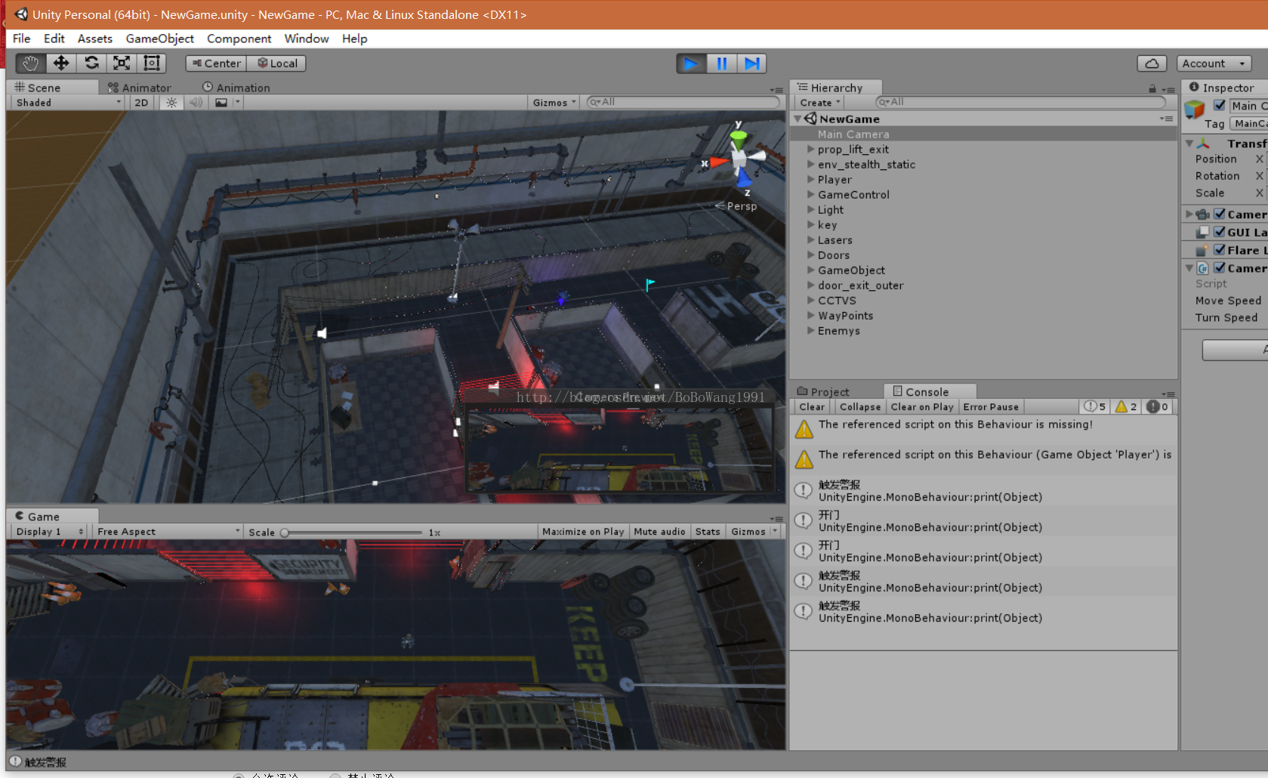Click the Play button
1268x778 pixels.
point(691,63)
